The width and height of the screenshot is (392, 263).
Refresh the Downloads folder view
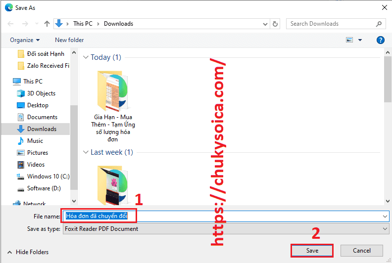click(275, 24)
